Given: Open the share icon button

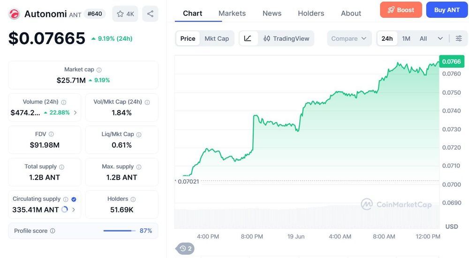Looking at the screenshot, I should pyautogui.click(x=150, y=14).
